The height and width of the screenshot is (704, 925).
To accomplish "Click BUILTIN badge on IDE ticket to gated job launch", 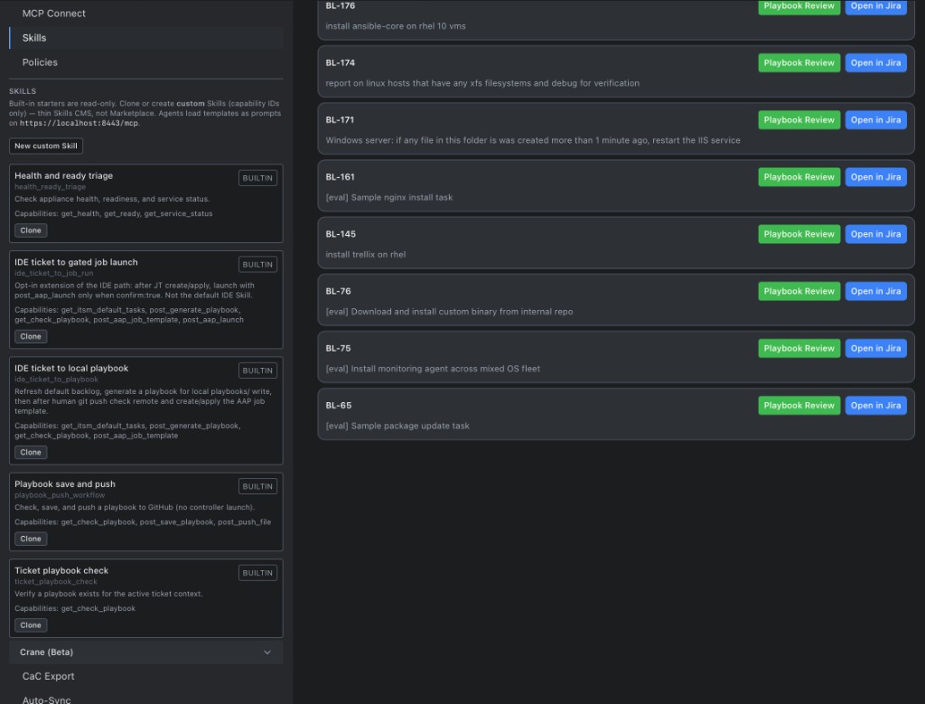I will coord(257,265).
